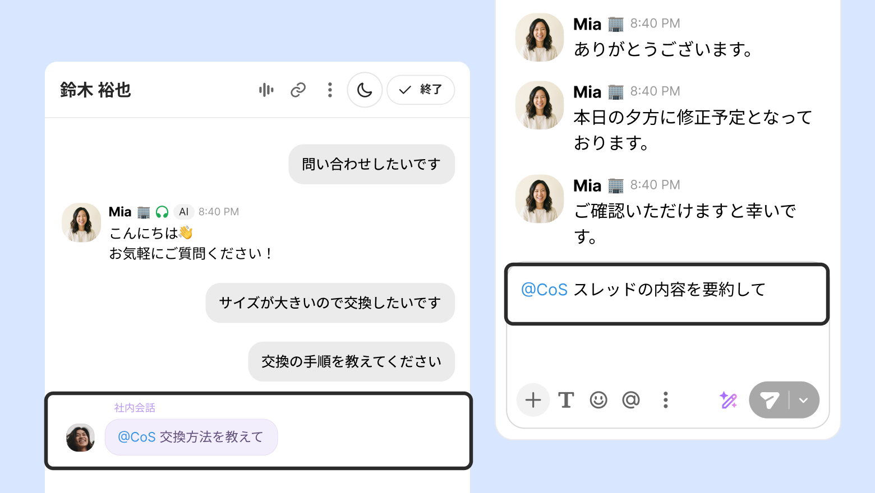Click the purple AI magic wand icon
This screenshot has height=493, width=875.
click(x=728, y=400)
